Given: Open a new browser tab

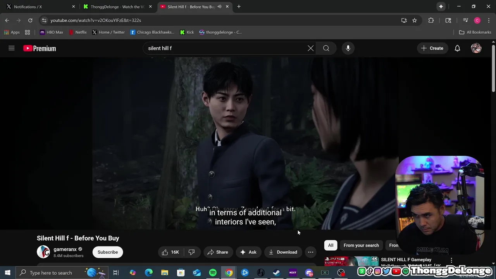Looking at the screenshot, I should [239, 7].
